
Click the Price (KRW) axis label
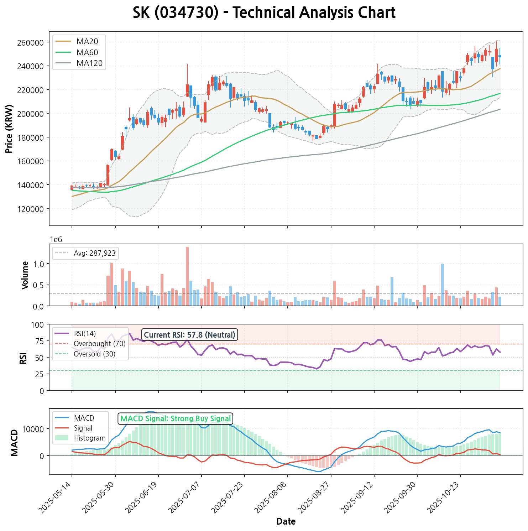(x=10, y=129)
